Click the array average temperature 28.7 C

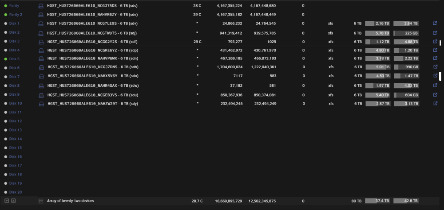197,201
